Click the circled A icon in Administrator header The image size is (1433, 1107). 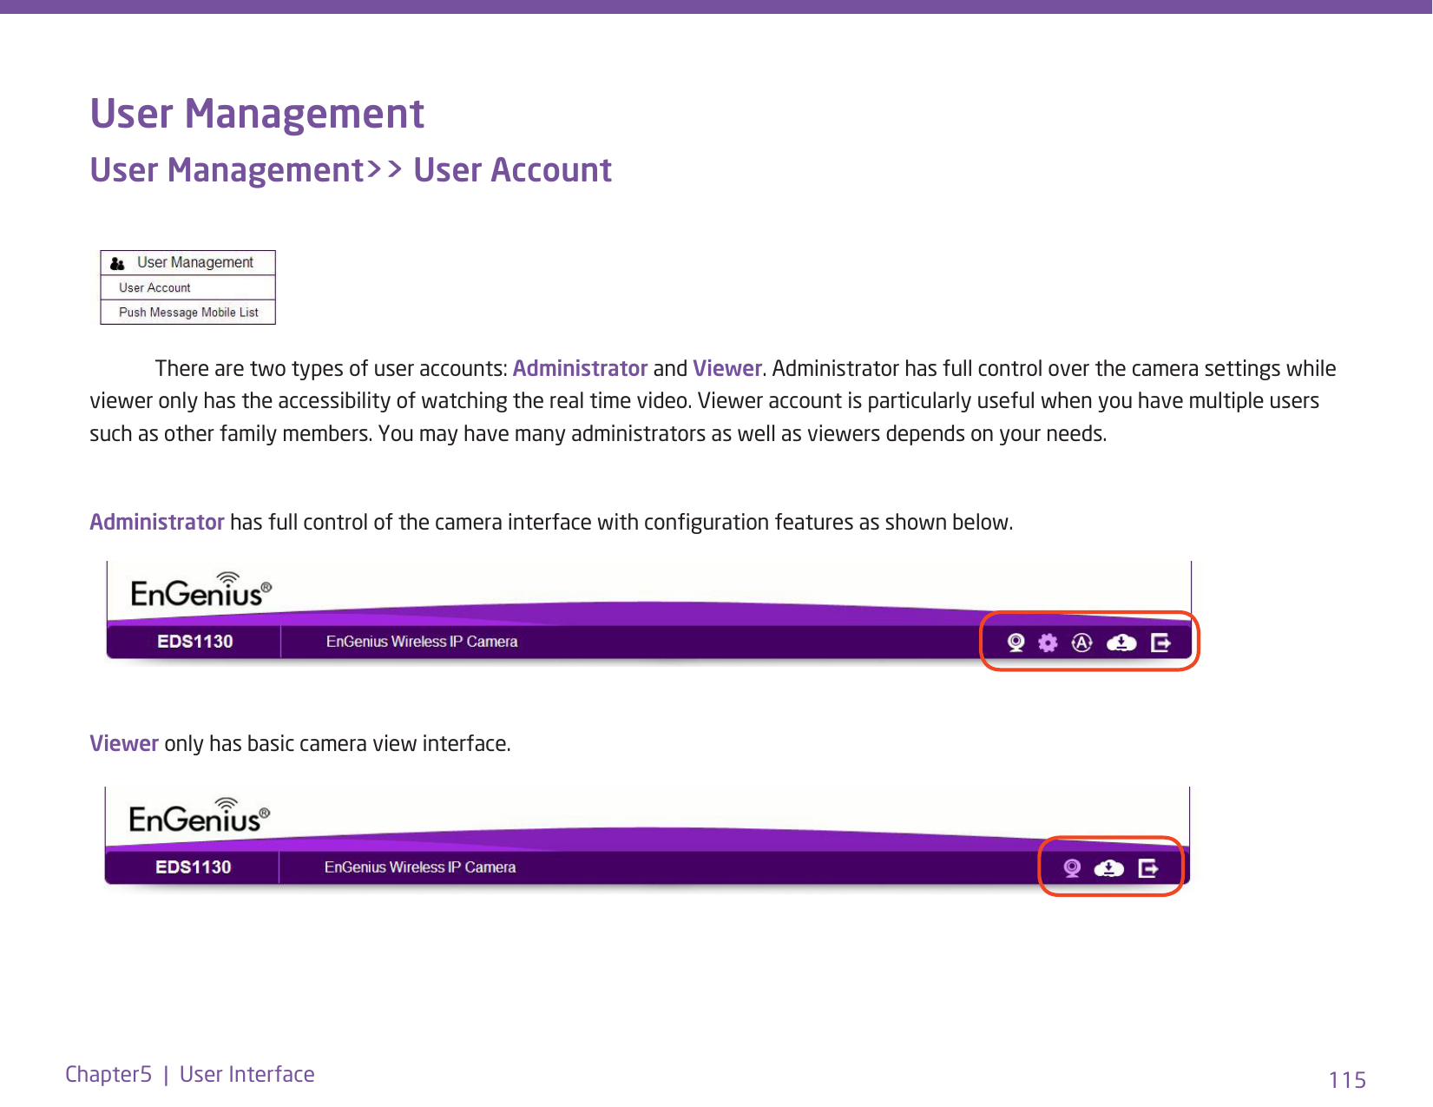(1081, 642)
